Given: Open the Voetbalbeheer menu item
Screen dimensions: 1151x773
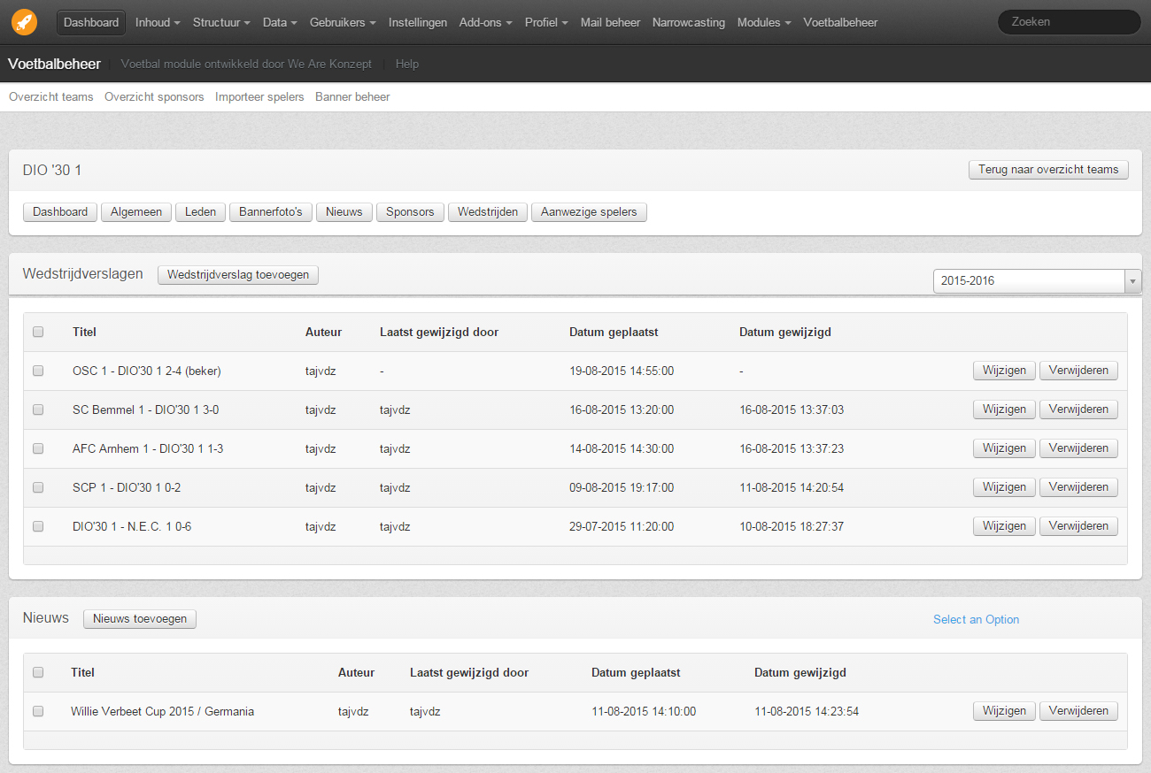Looking at the screenshot, I should click(x=840, y=22).
